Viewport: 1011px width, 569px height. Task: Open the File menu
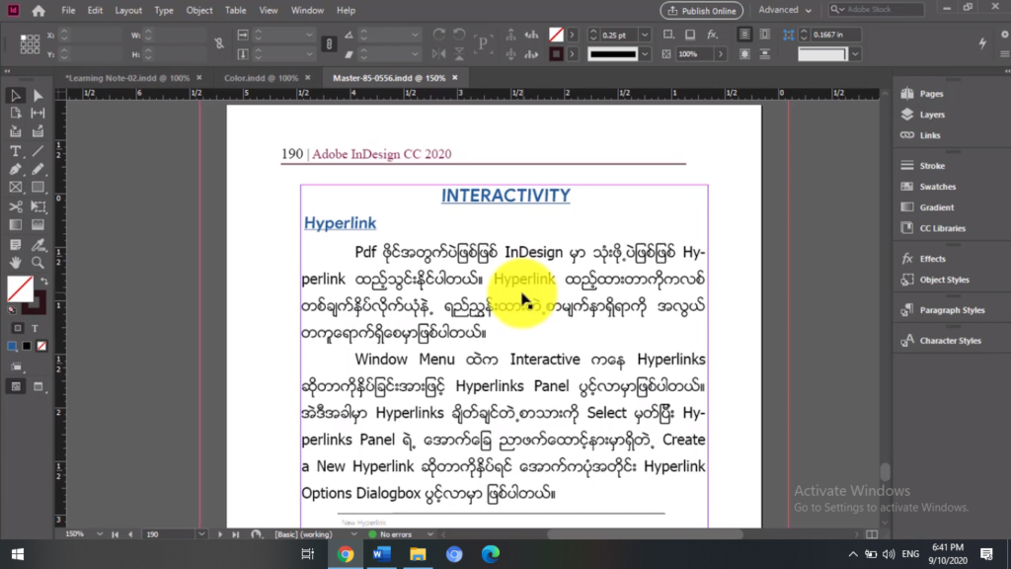[x=68, y=10]
